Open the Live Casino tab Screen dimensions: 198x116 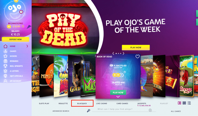(x=101, y=104)
